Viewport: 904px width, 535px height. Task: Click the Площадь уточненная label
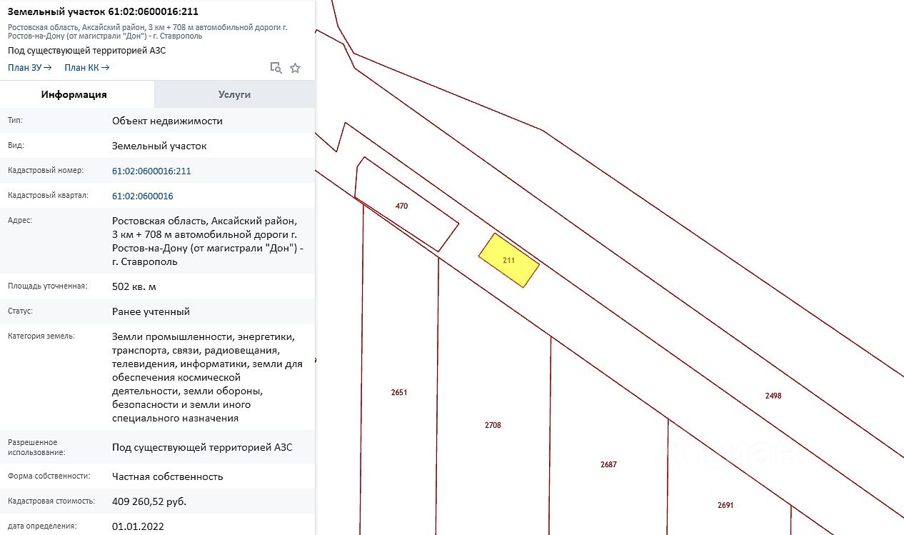47,286
